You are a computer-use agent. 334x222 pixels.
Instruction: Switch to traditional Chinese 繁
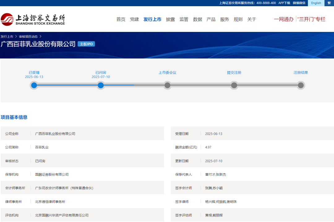pos(329,3)
